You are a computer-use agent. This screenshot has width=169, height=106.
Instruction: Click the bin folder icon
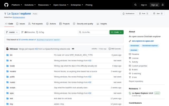coord(7,55)
